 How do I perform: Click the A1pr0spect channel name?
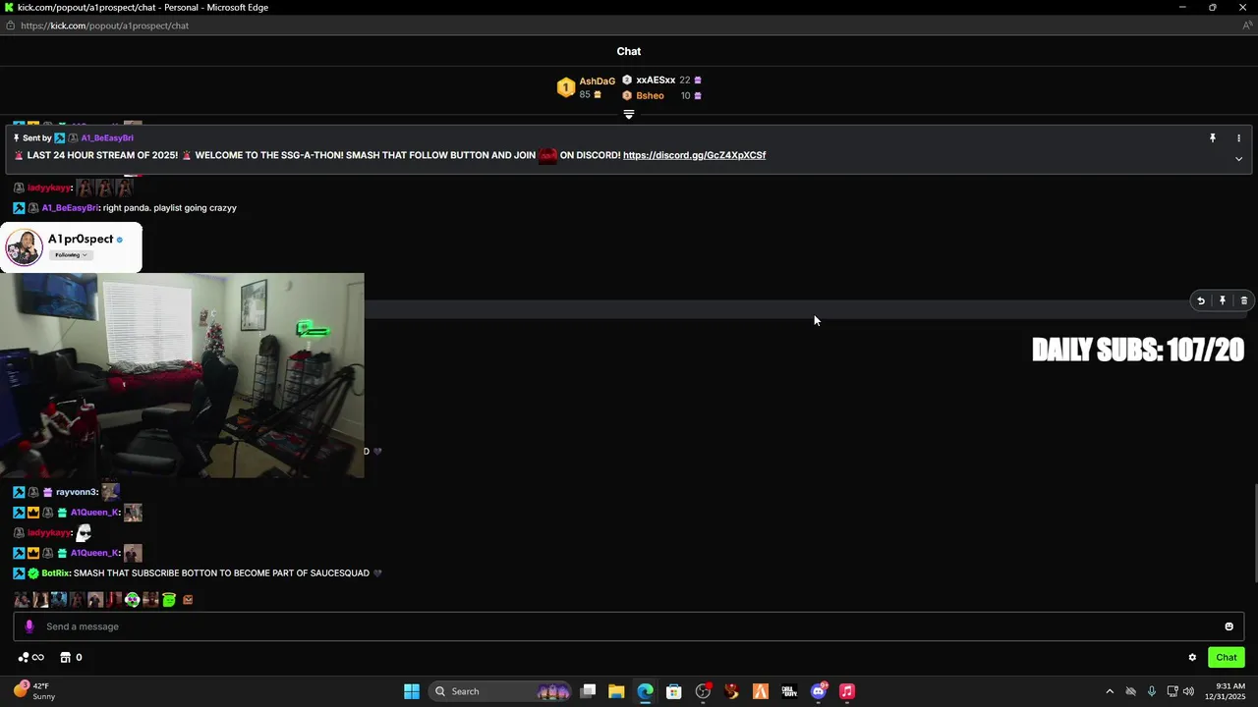(81, 239)
